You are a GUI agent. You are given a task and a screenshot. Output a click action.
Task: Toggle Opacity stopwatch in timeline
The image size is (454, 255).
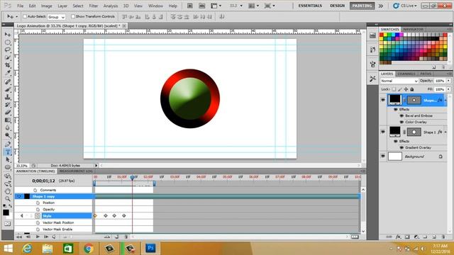pyautogui.click(x=38, y=210)
